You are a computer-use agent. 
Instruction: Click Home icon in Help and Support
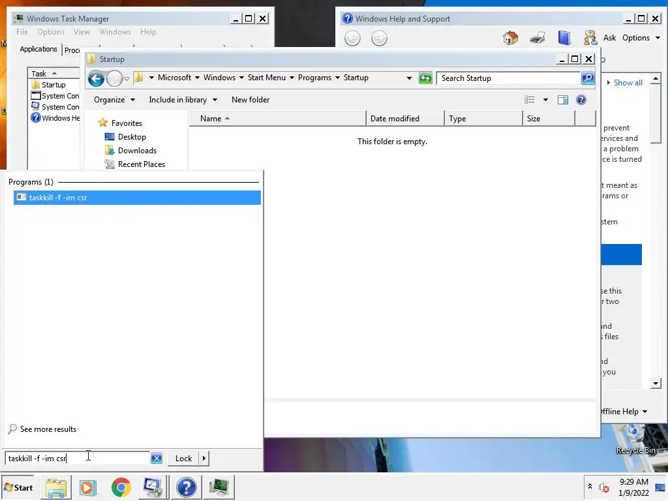(x=510, y=38)
